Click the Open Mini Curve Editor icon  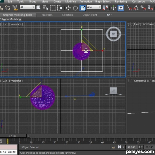(1, 141)
